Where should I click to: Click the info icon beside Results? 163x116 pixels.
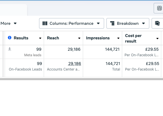click(10, 38)
